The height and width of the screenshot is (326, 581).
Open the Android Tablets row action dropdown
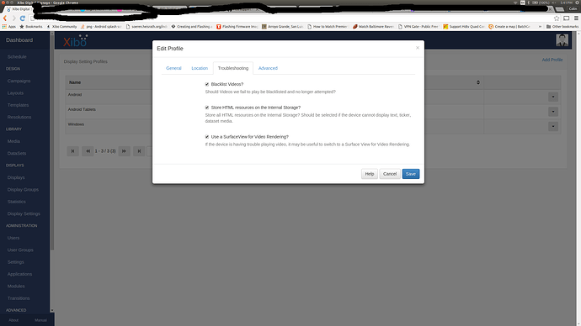(x=553, y=112)
